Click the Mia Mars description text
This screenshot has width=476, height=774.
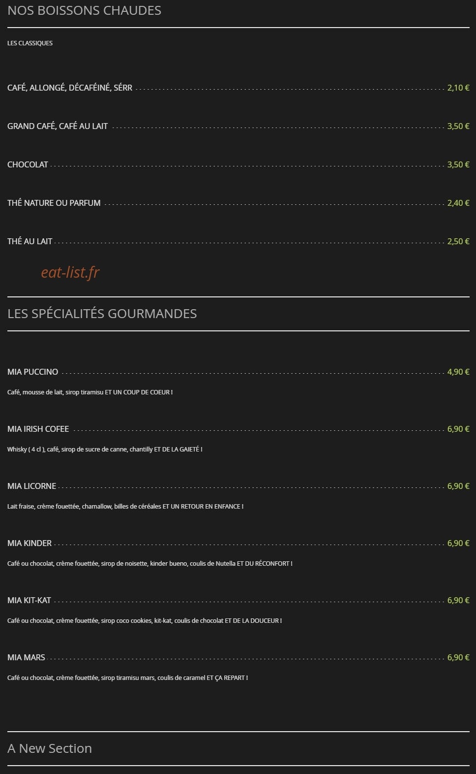(127, 677)
